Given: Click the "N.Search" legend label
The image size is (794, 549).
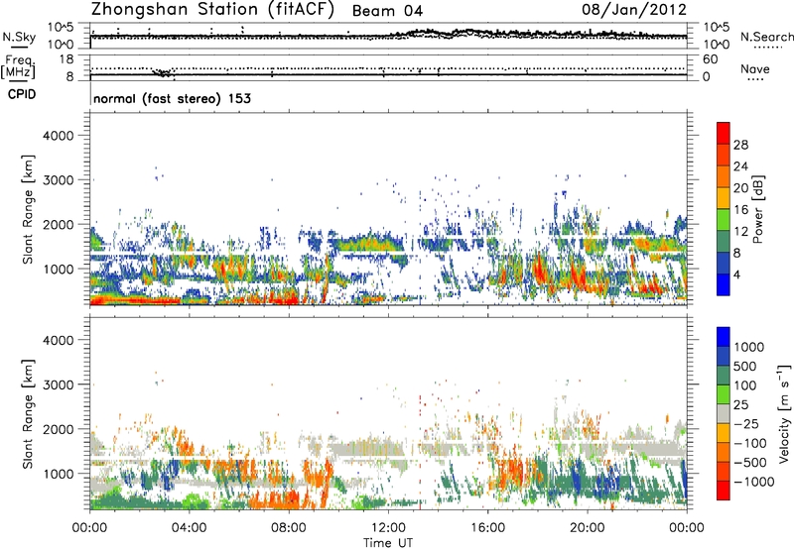Looking at the screenshot, I should (x=766, y=37).
